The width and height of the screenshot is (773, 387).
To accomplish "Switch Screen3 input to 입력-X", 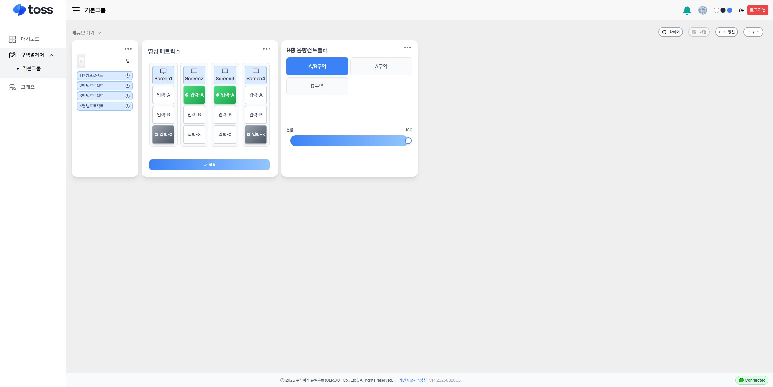I will tap(225, 135).
